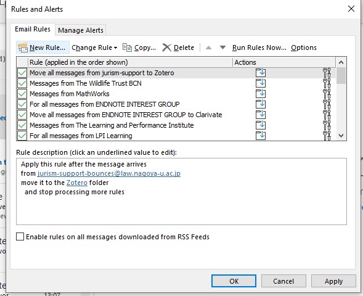The height and width of the screenshot is (296, 363).
Task: Click tools icon for jurism-support to Zotero rule
Action: (327, 73)
